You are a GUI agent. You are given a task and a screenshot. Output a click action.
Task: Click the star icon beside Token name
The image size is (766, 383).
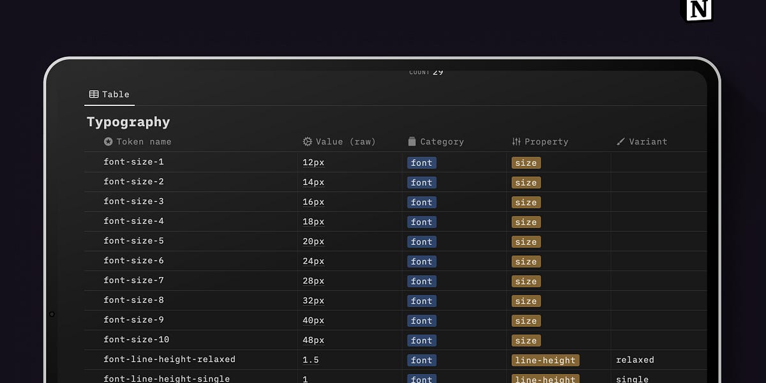point(109,142)
